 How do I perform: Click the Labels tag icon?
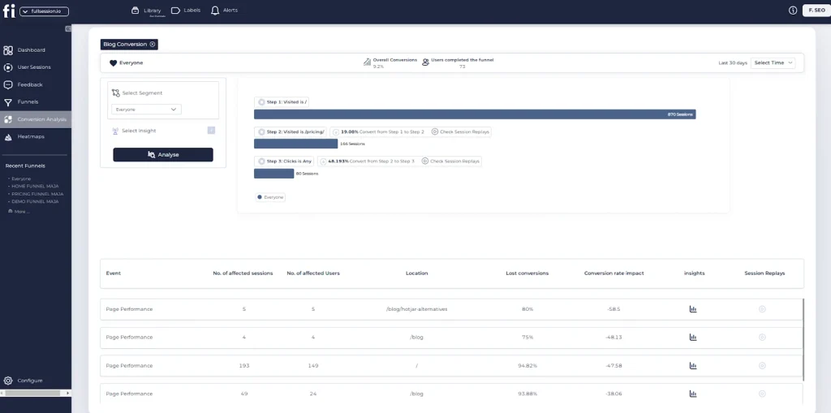tap(175, 11)
